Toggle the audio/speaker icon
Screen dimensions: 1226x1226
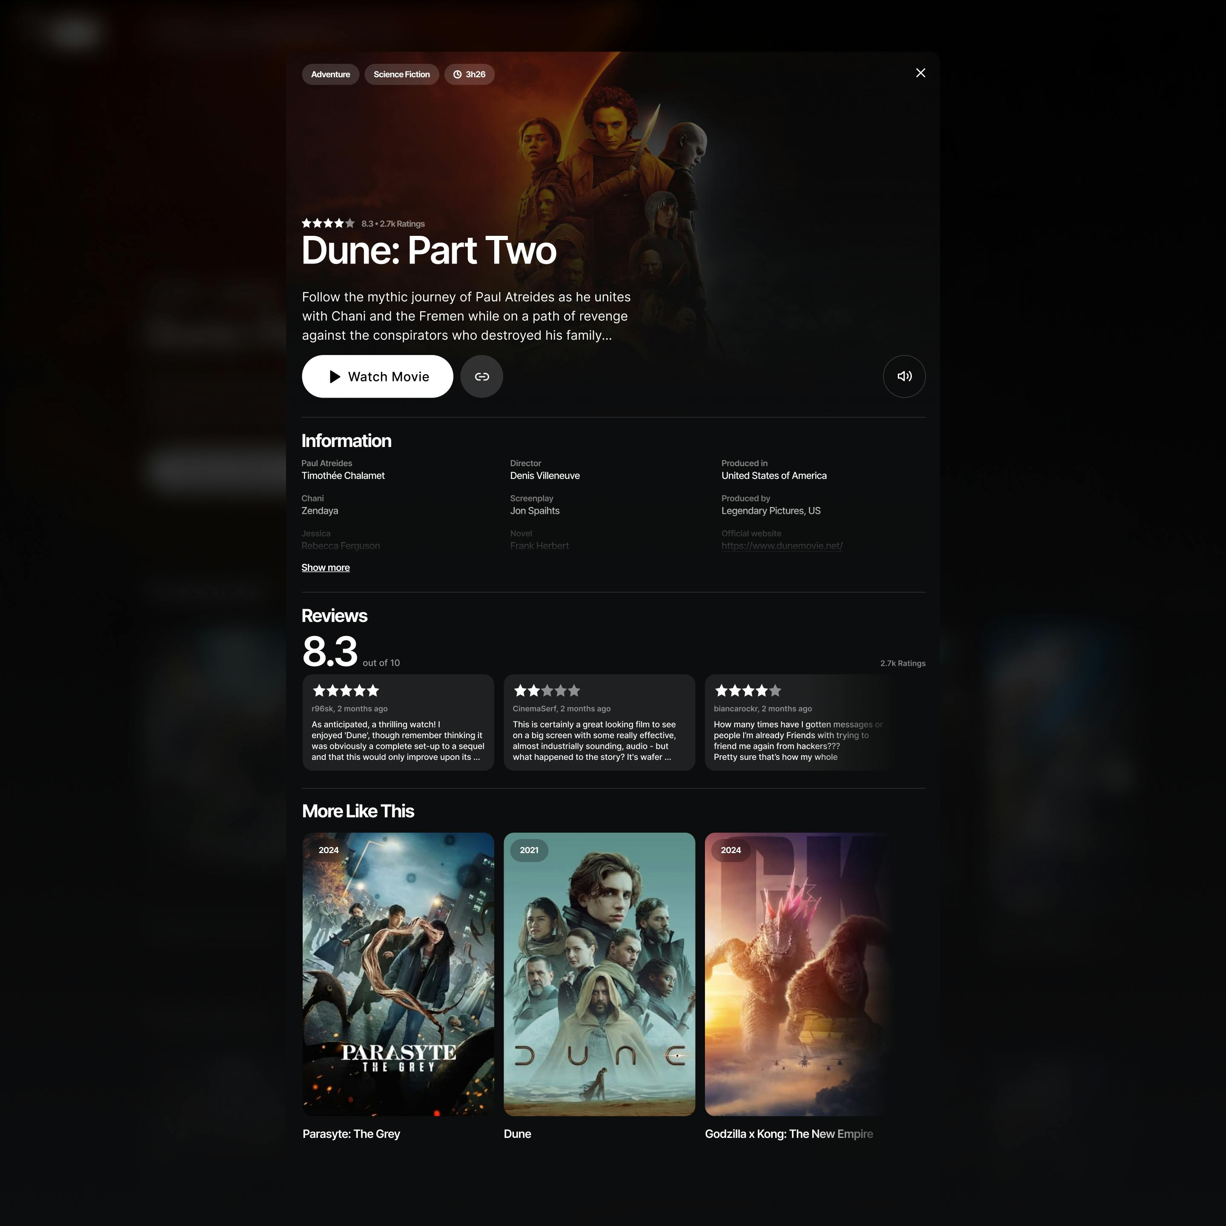(904, 376)
